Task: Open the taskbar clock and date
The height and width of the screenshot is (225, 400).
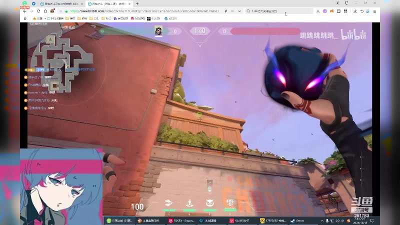Action: [360, 220]
